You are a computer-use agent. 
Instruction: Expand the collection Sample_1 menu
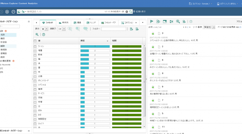coord(201,4)
